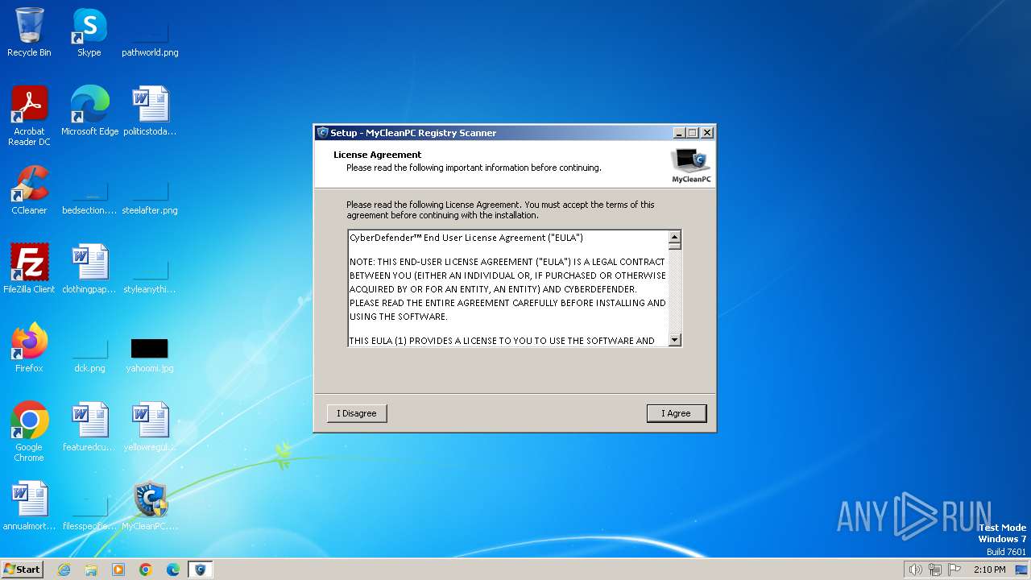Click inside the EULA license text box

[x=508, y=288]
